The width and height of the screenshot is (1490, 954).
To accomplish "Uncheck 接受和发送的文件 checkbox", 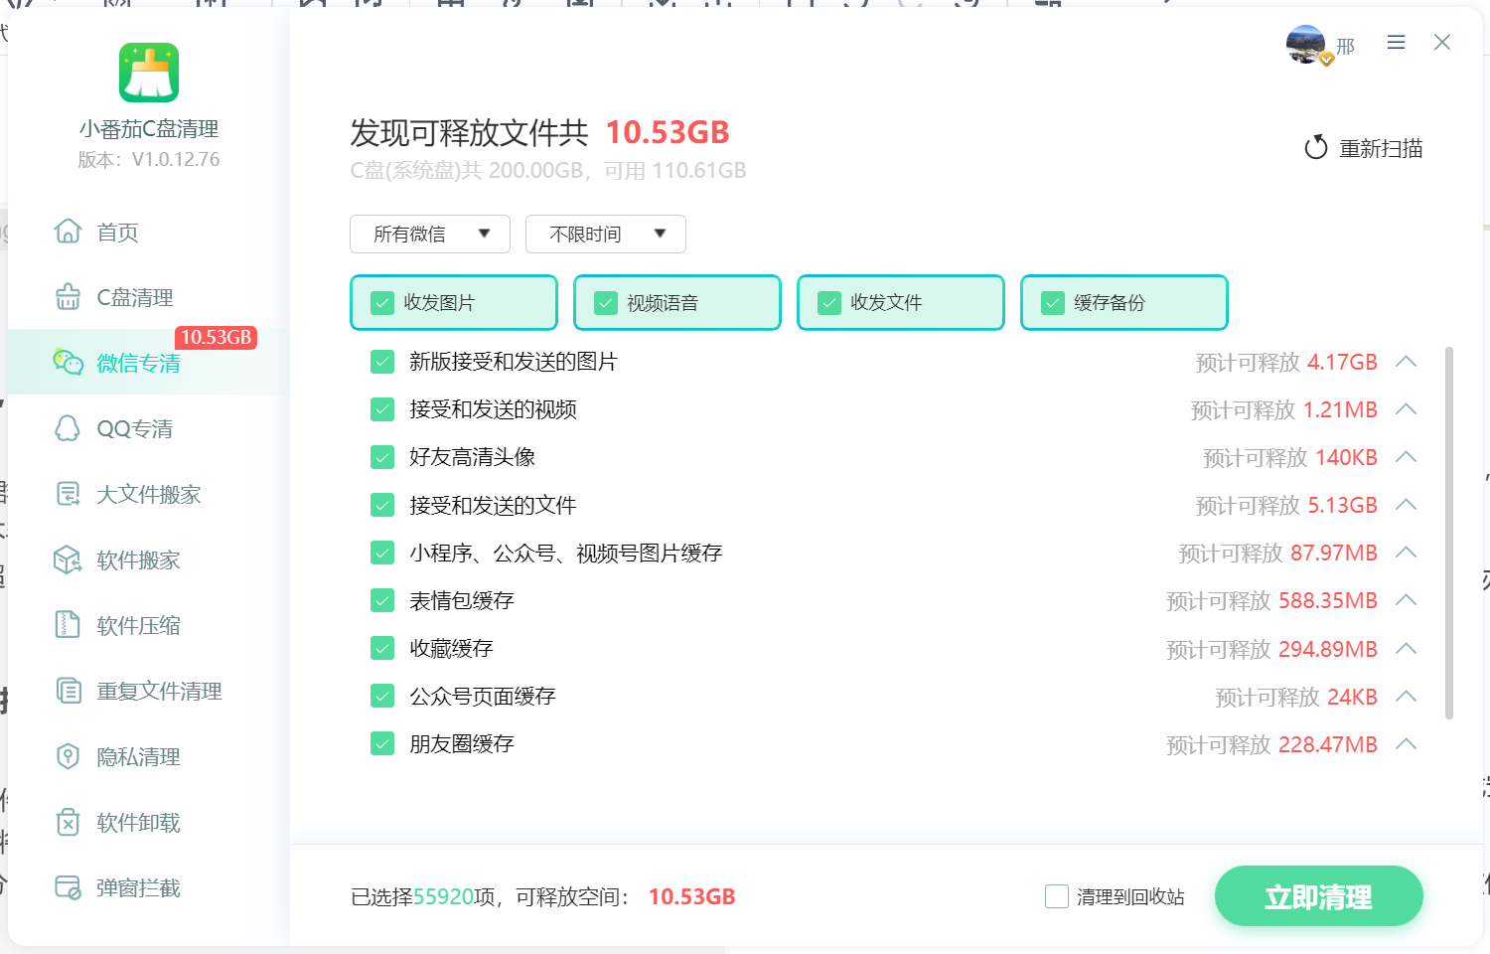I will (382, 505).
